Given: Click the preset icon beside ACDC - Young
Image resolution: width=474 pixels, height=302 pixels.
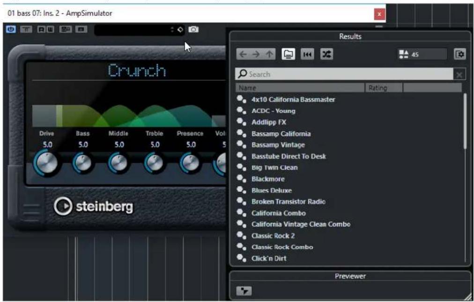Looking at the screenshot, I should (x=242, y=111).
